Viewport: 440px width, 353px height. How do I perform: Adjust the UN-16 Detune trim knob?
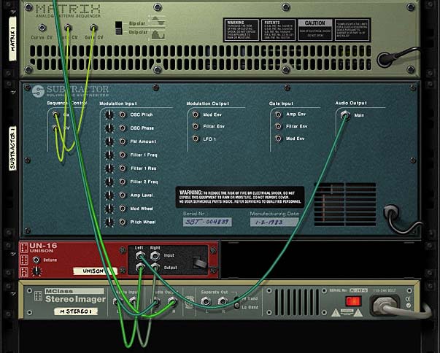click(36, 271)
